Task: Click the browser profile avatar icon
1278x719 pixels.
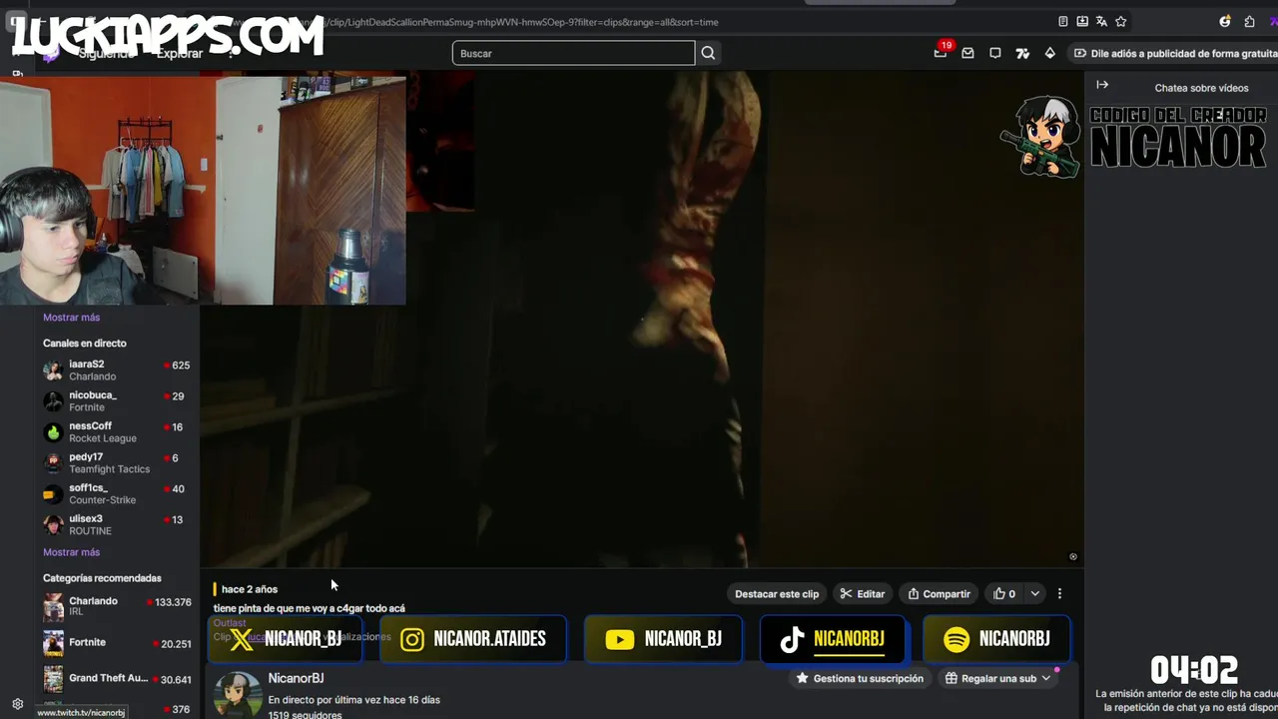Action: coord(1225,21)
